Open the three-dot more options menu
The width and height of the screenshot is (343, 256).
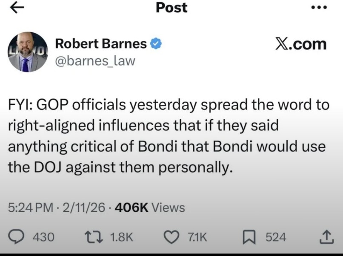tap(319, 8)
